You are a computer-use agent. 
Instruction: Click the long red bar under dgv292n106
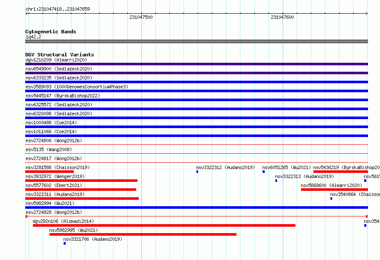coord(164,225)
